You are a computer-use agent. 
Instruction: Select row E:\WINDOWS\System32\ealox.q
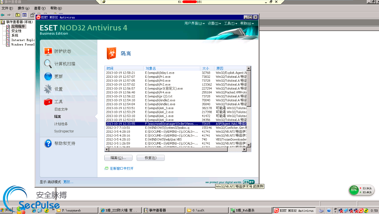point(176,128)
